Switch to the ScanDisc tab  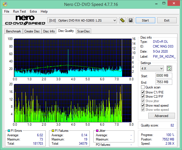pos(84,31)
